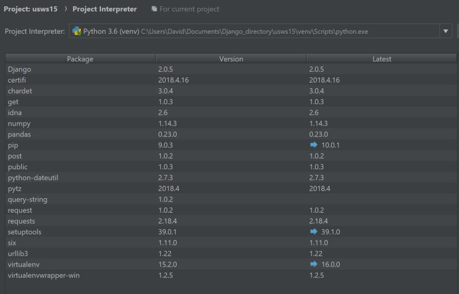
Task: Sort by the Version column header
Action: click(x=231, y=59)
